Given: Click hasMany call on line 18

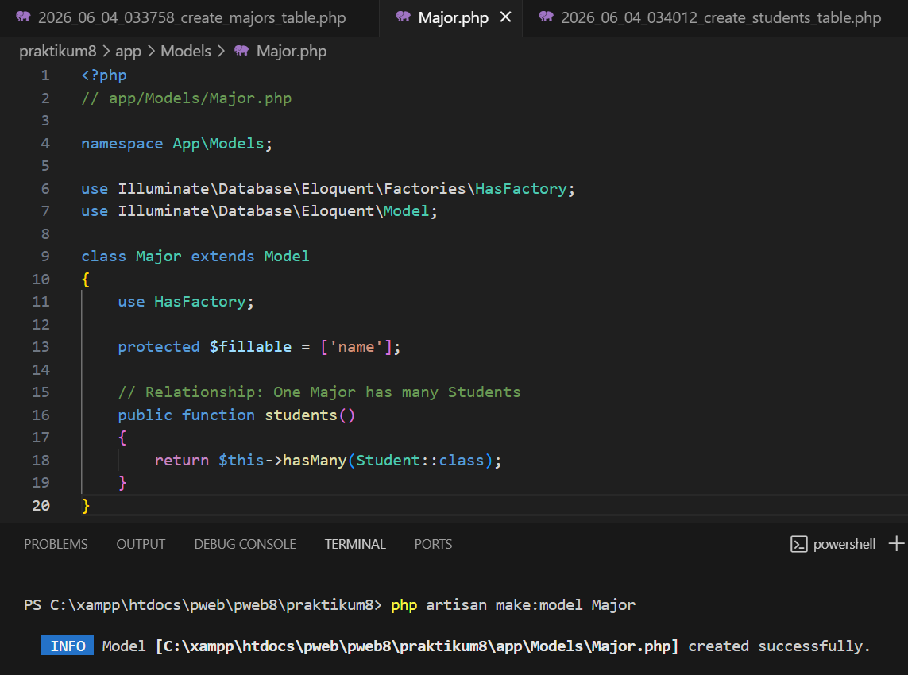Looking at the screenshot, I should click(x=315, y=461).
